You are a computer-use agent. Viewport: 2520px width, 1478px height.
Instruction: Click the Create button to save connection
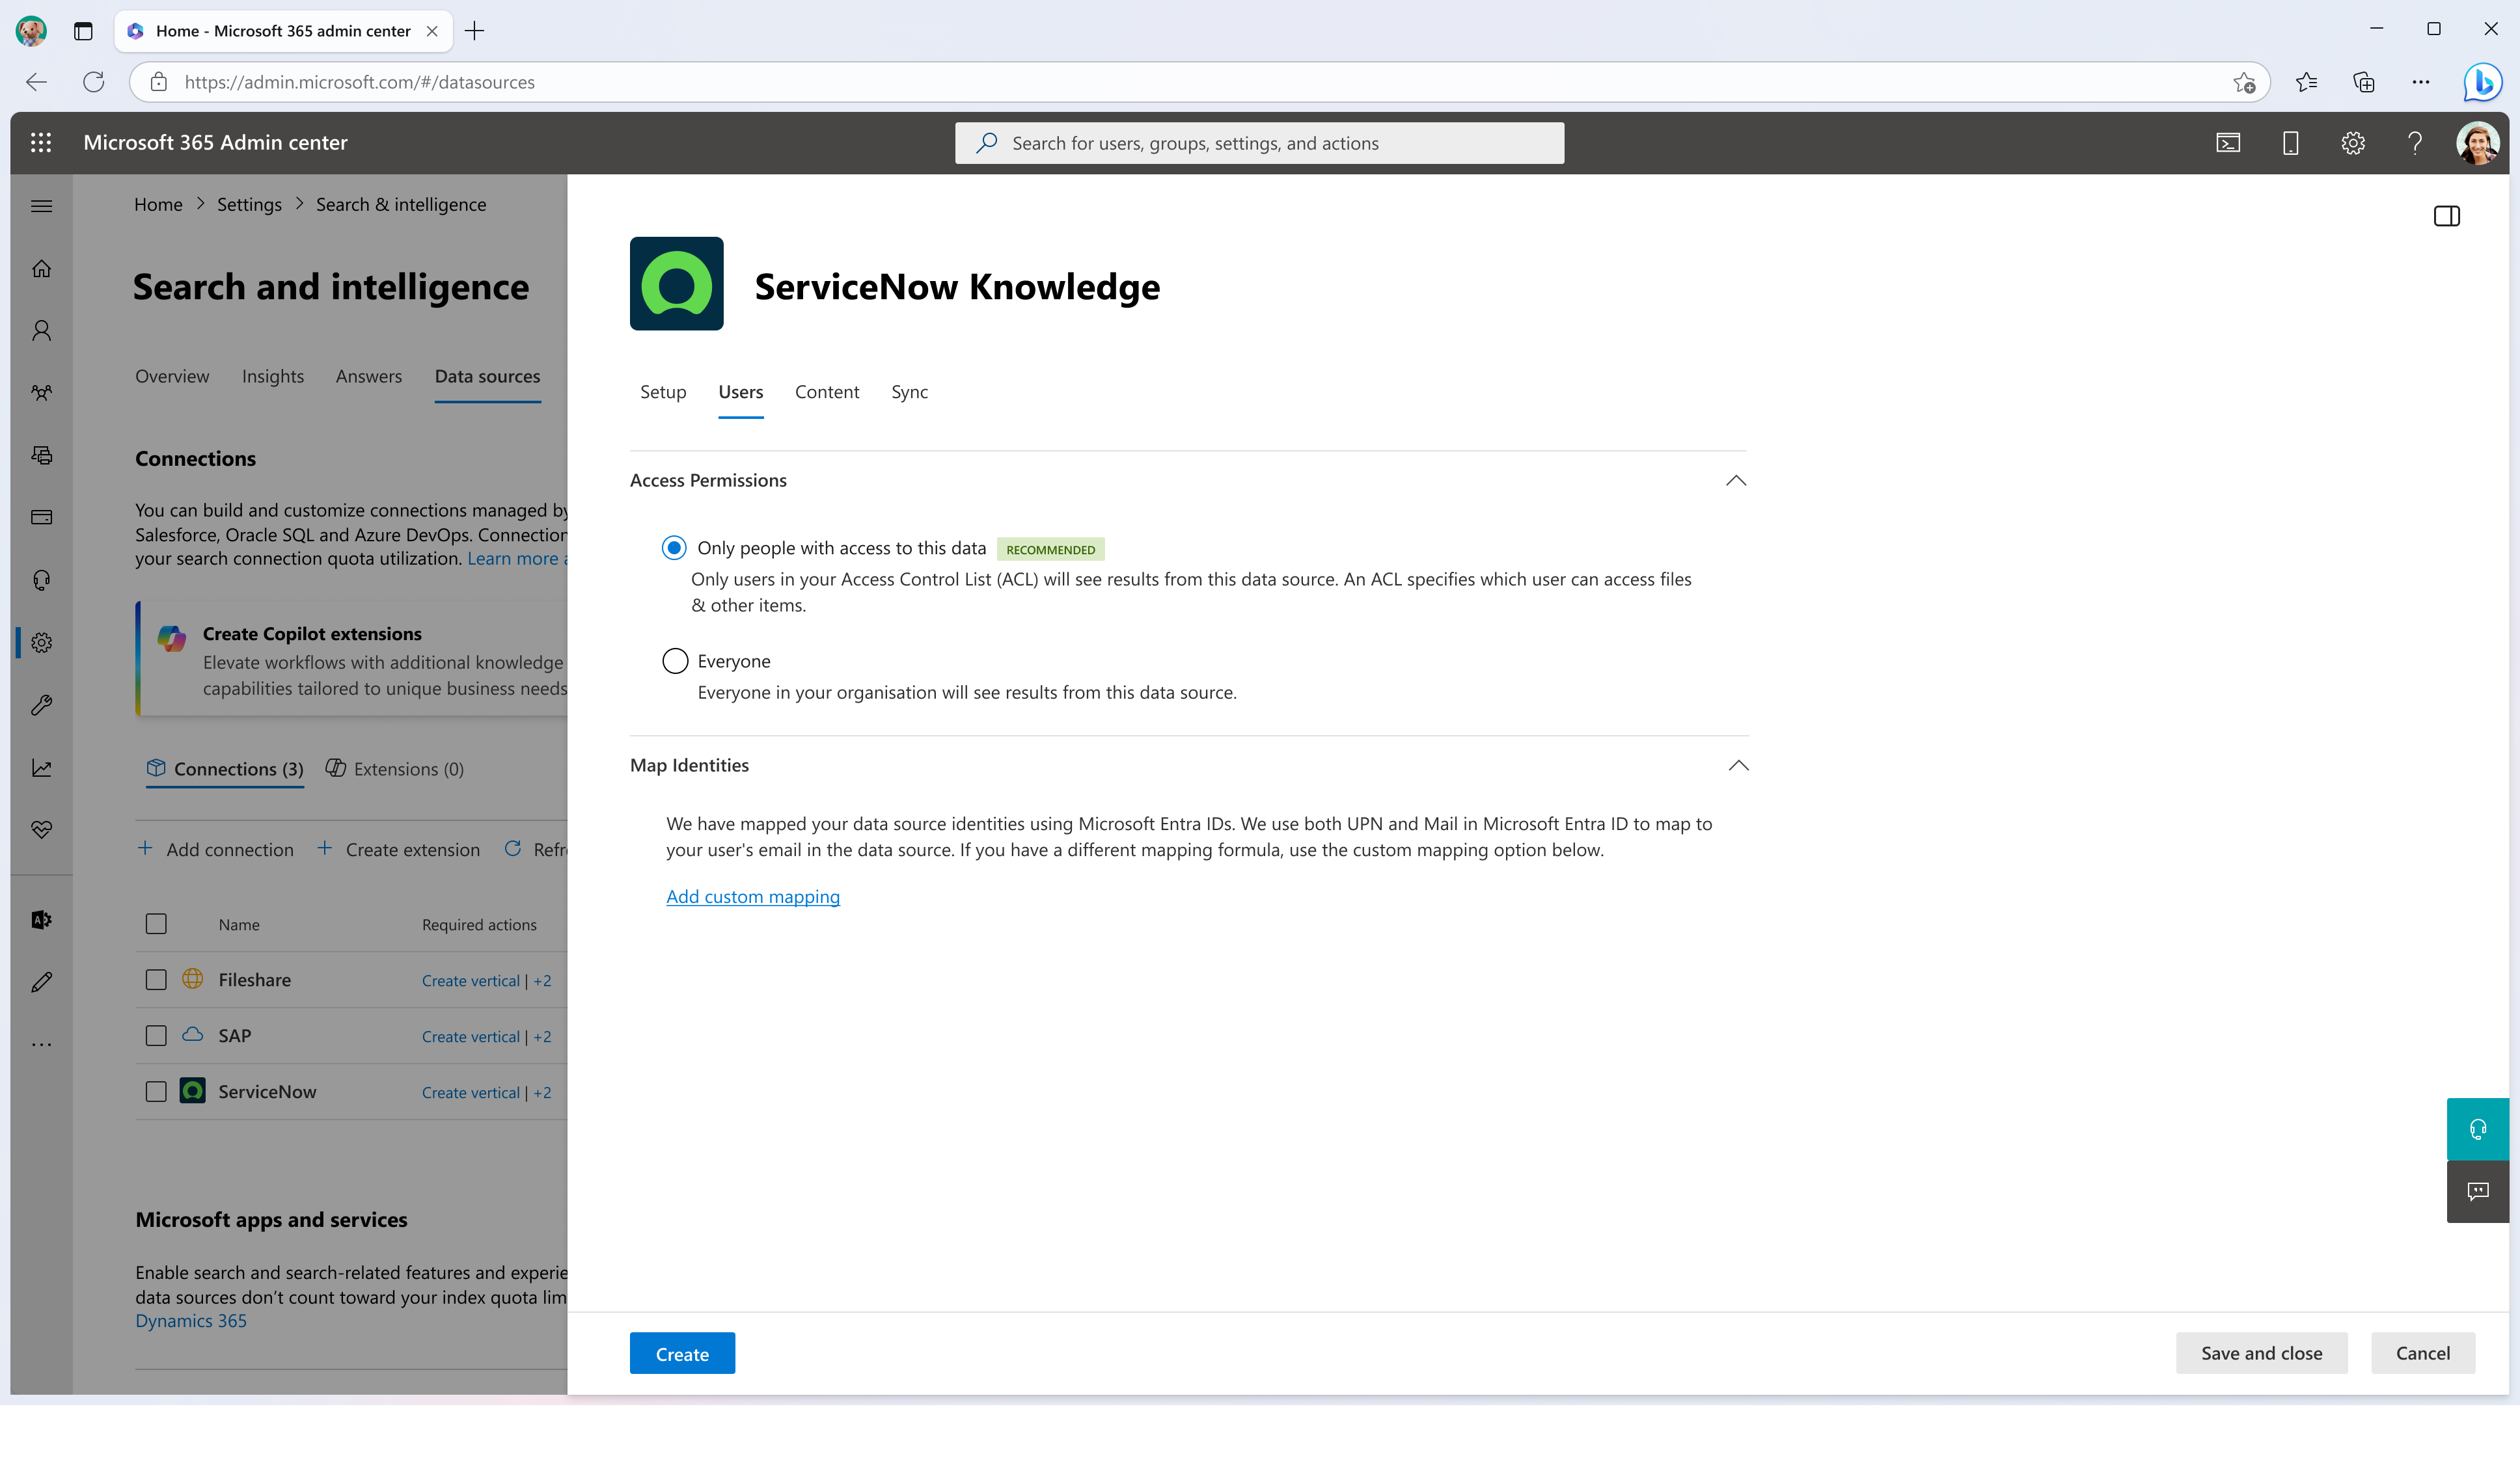click(x=683, y=1353)
